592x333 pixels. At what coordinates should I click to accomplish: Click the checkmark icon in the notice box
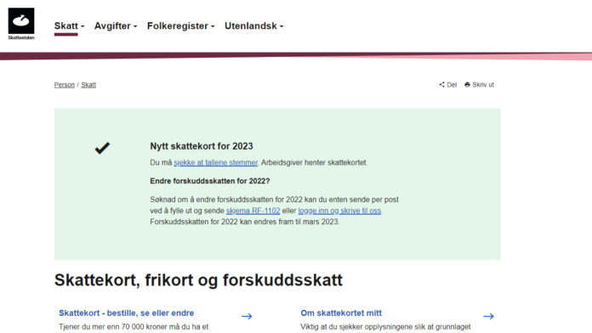102,148
